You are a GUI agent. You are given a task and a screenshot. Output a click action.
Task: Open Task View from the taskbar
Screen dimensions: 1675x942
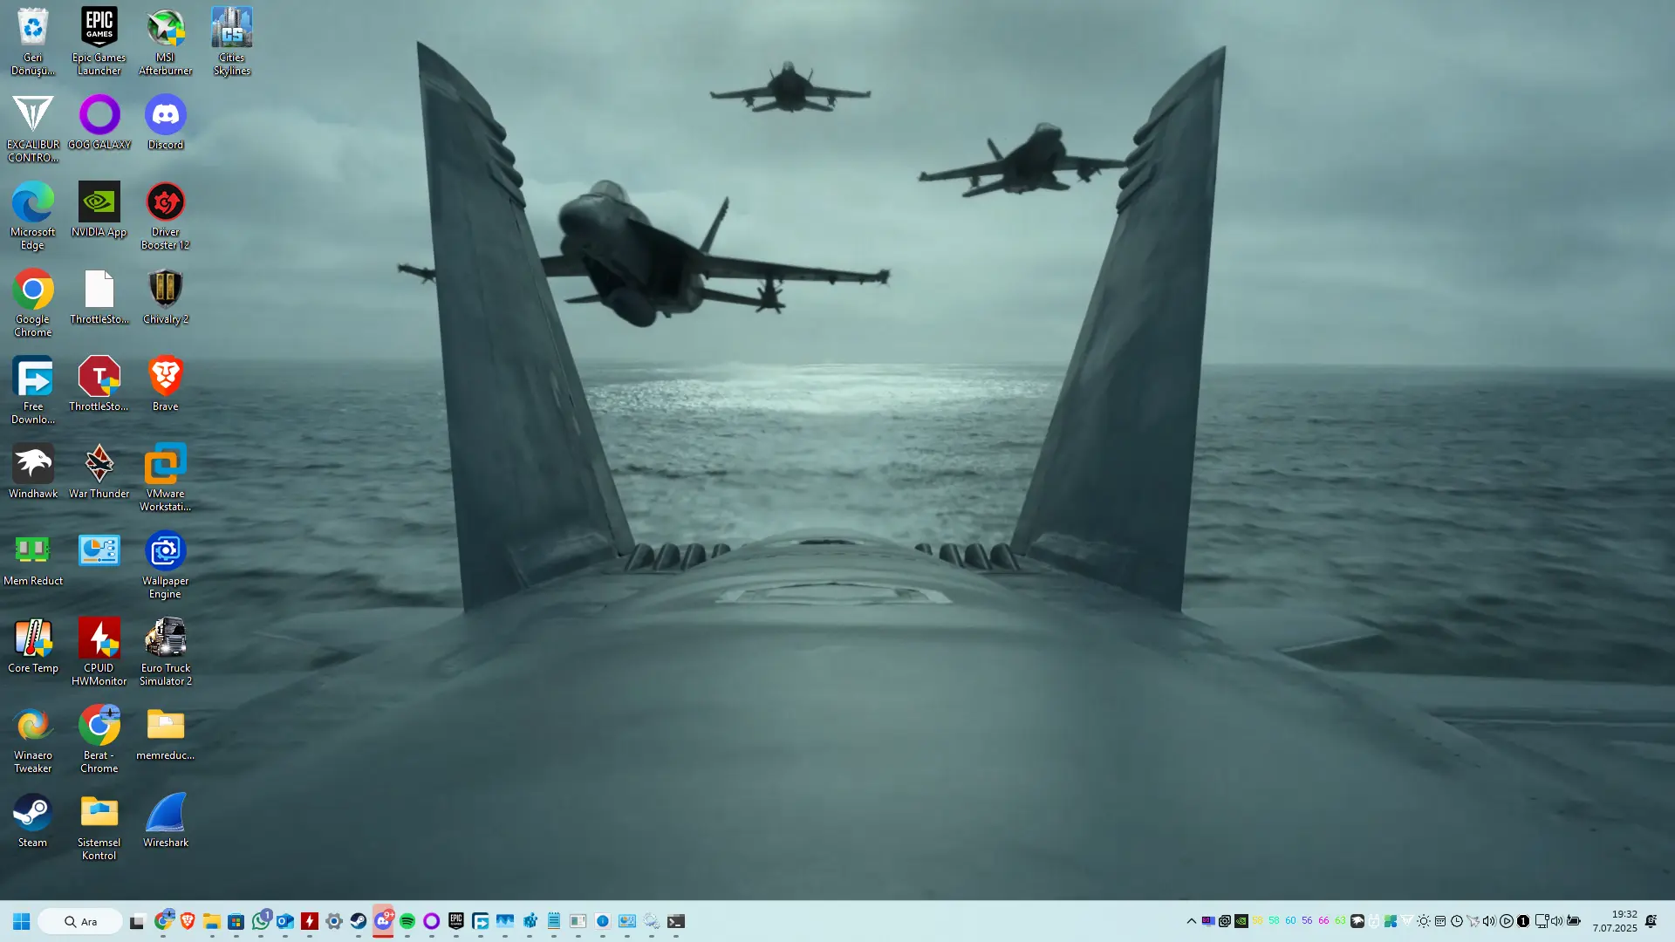coord(137,921)
